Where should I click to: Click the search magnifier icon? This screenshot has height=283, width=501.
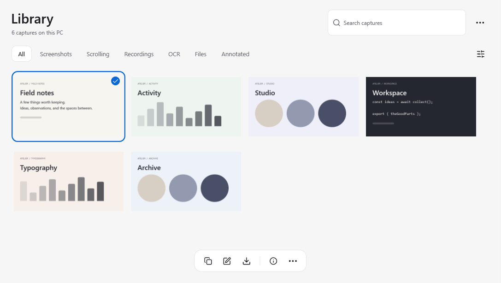click(336, 23)
